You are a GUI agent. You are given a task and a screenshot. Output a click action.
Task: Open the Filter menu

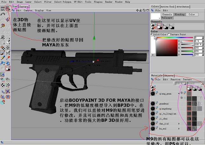[x=48, y=2]
